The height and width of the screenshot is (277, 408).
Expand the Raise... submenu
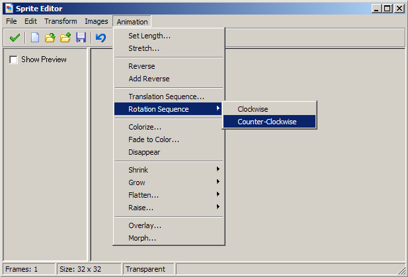point(169,208)
